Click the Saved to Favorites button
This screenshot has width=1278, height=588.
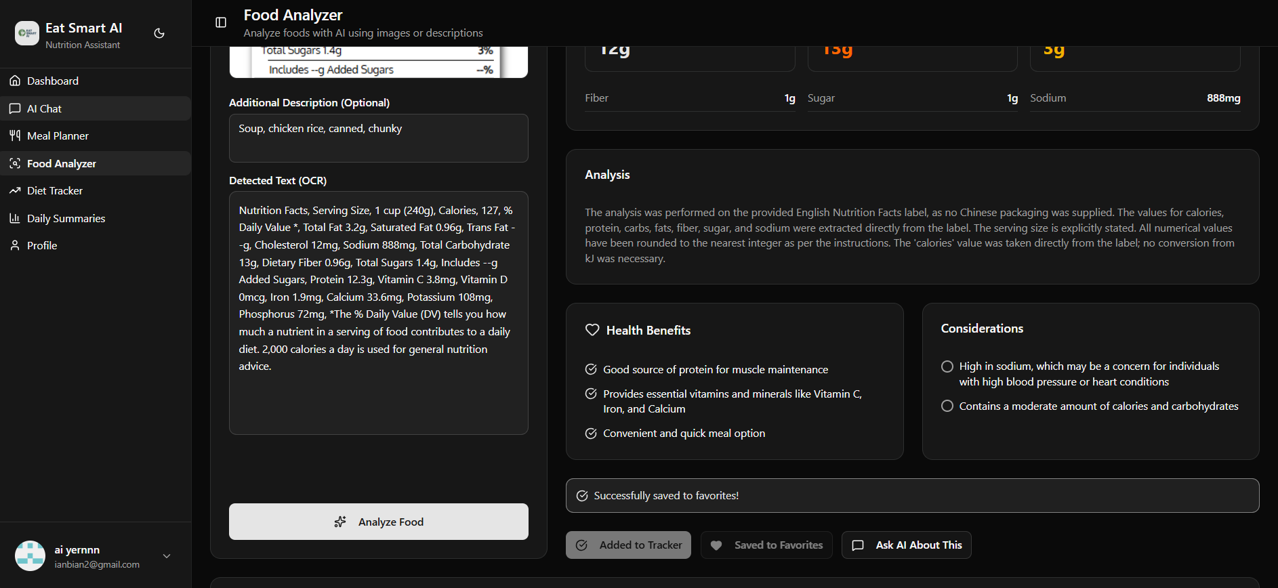tap(766, 545)
